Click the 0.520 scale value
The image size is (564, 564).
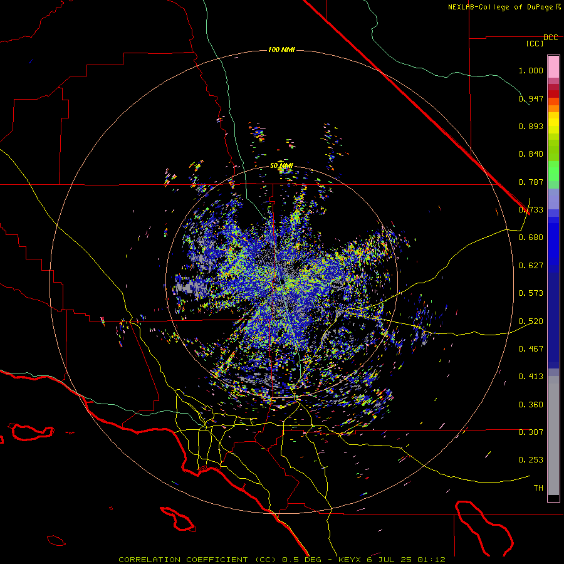[x=531, y=321]
